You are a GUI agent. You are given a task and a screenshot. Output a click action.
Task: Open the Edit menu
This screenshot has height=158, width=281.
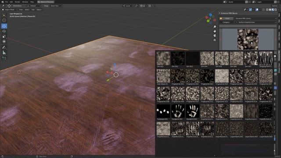tap(11, 2)
